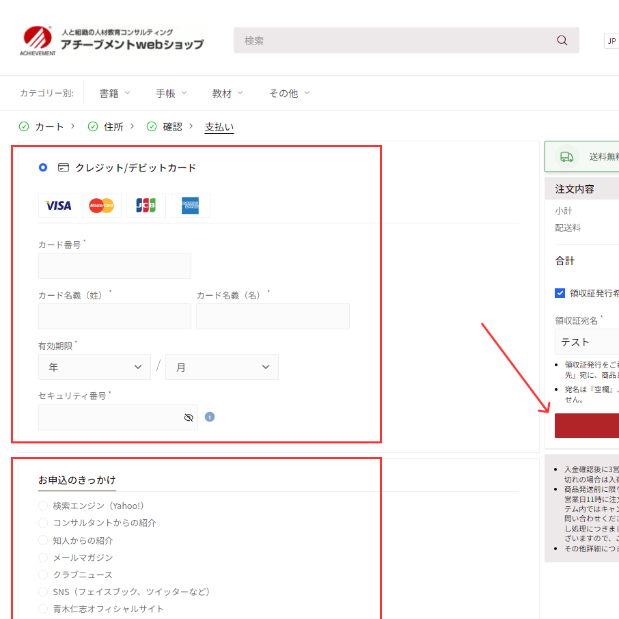Click the green check icon beside カート

coord(24,126)
